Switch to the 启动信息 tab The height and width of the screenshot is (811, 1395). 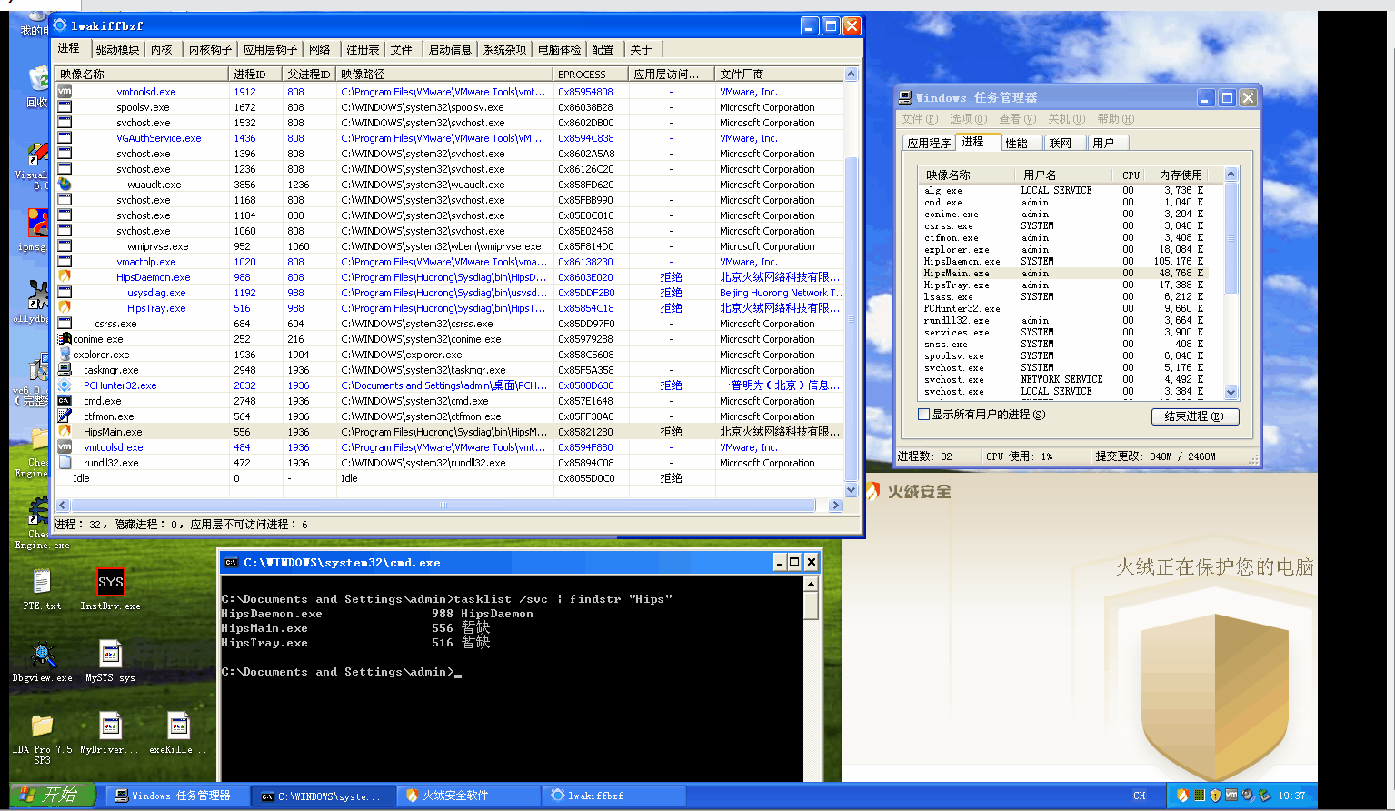pyautogui.click(x=451, y=48)
